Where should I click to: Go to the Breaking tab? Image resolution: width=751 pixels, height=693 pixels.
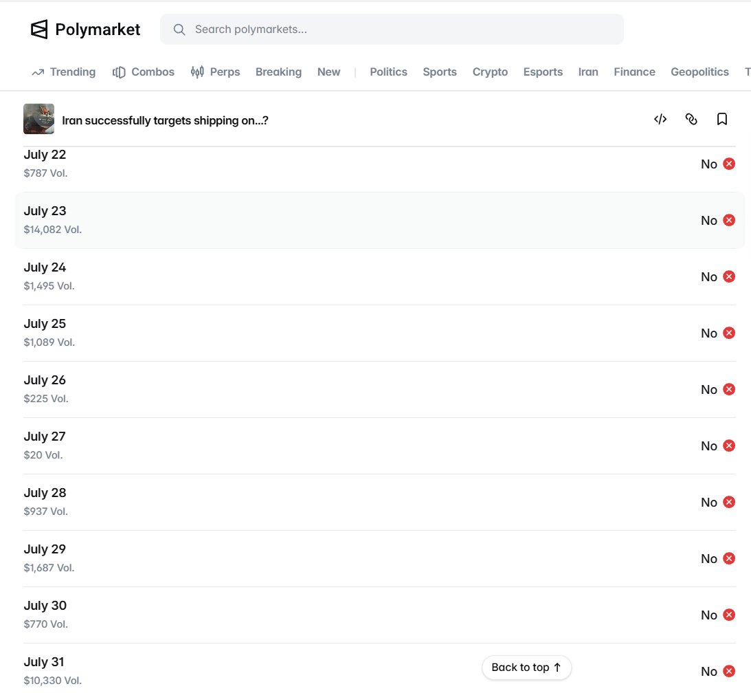[278, 72]
